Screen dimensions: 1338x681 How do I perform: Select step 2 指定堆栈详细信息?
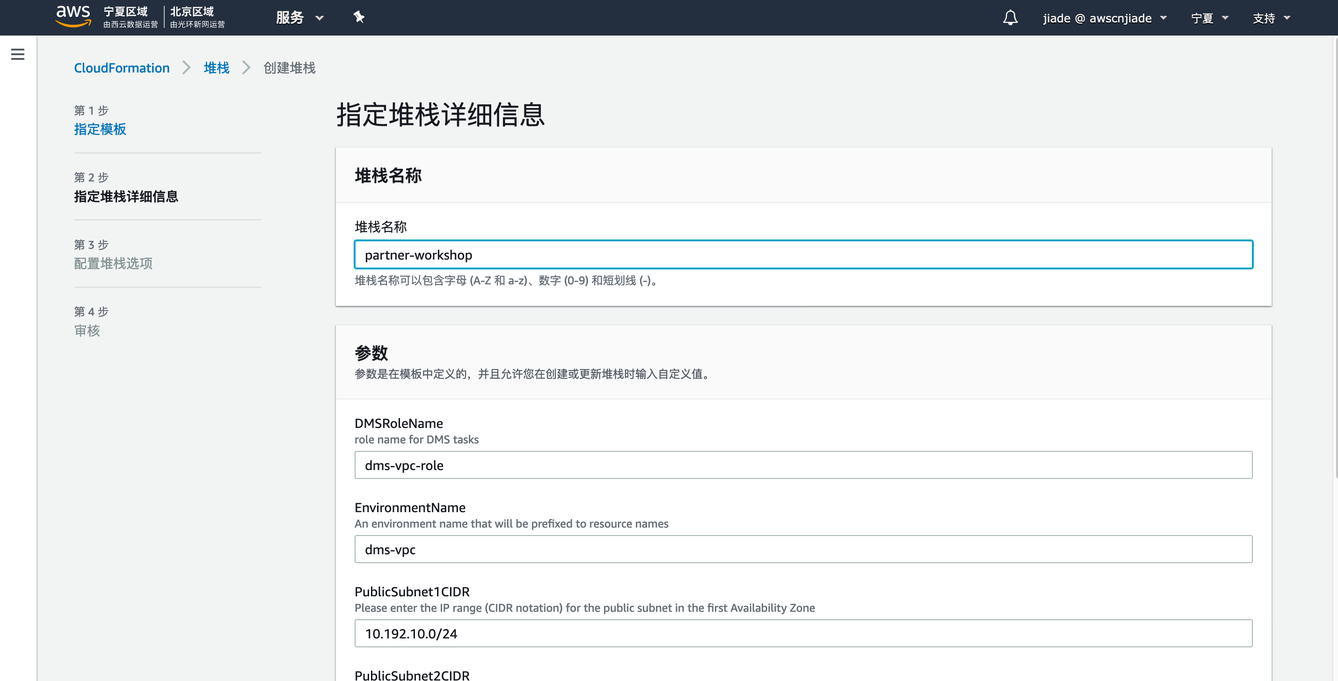tap(126, 196)
